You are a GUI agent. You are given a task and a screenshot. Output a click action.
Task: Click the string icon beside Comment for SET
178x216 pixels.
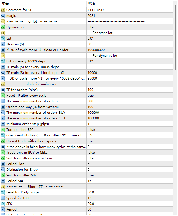pyautogui.click(x=3, y=10)
